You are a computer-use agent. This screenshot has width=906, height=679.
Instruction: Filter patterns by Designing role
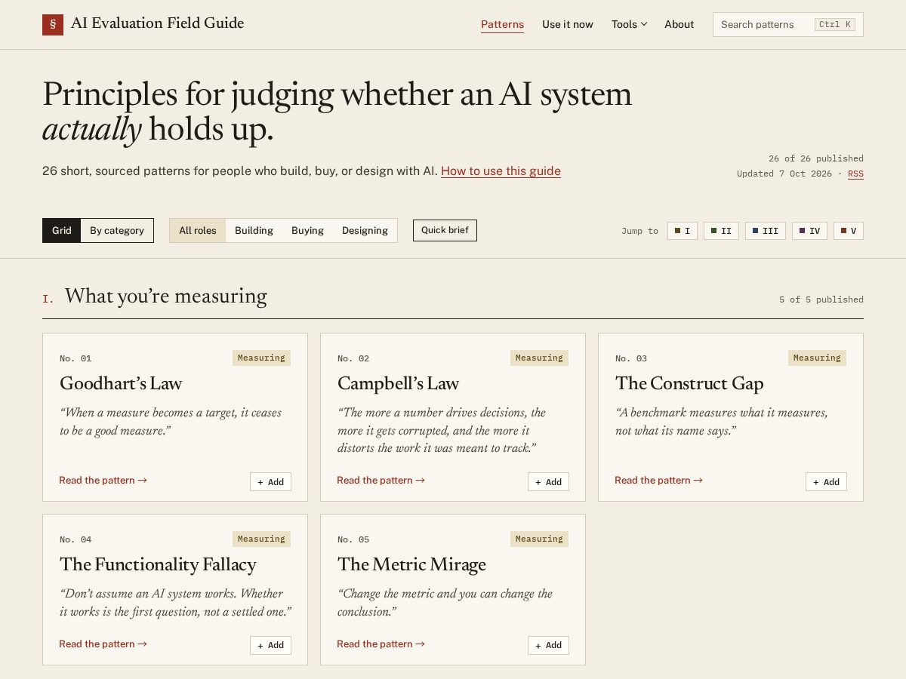point(365,230)
